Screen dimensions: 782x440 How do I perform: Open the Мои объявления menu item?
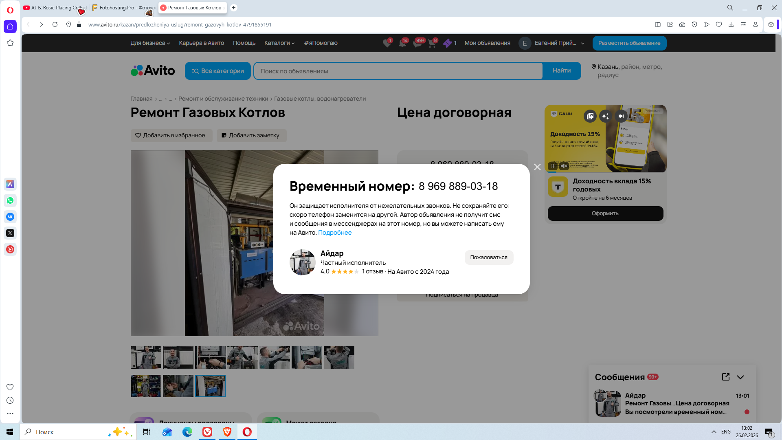487,43
